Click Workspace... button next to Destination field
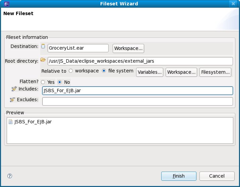The width and height of the screenshot is (240, 187). [128, 48]
